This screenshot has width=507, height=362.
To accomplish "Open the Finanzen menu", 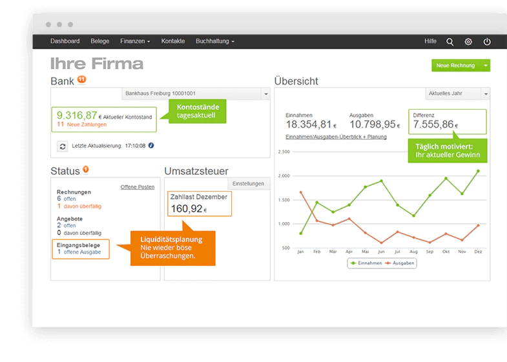I will click(135, 41).
